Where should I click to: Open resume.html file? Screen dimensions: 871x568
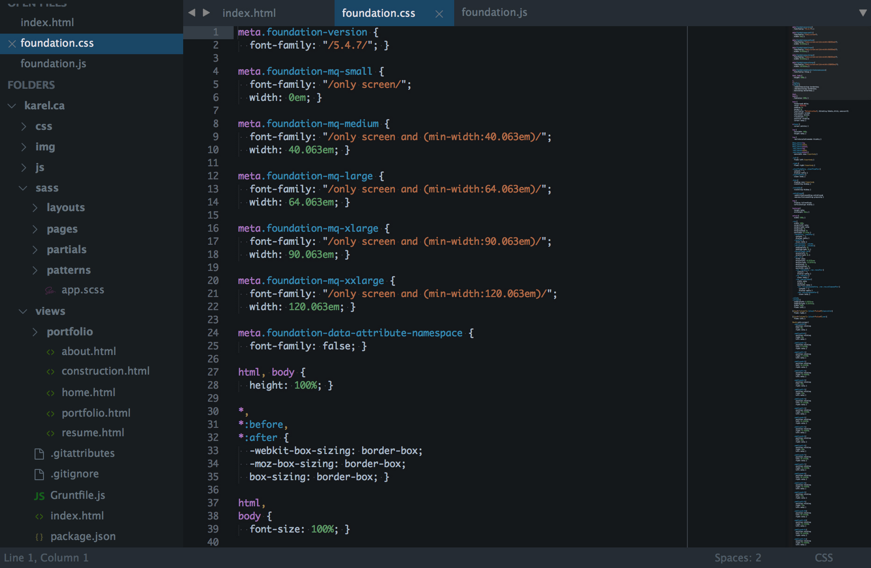(x=93, y=433)
